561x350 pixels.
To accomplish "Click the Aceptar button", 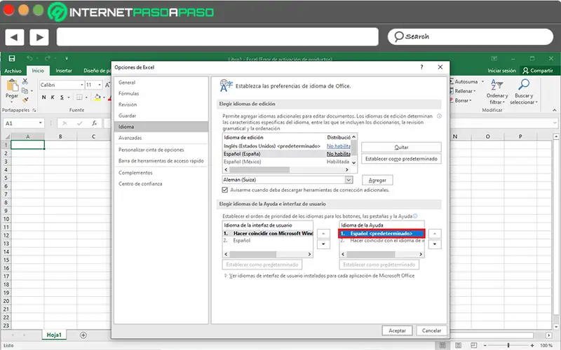I will (x=397, y=330).
